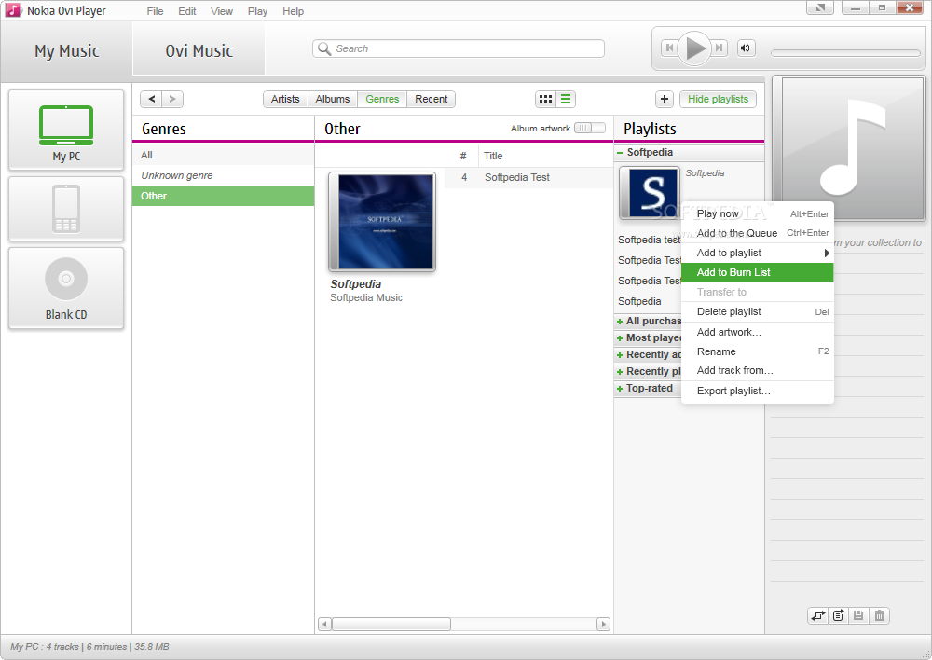932x660 pixels.
Task: Expand the Most played playlist
Action: pos(620,338)
